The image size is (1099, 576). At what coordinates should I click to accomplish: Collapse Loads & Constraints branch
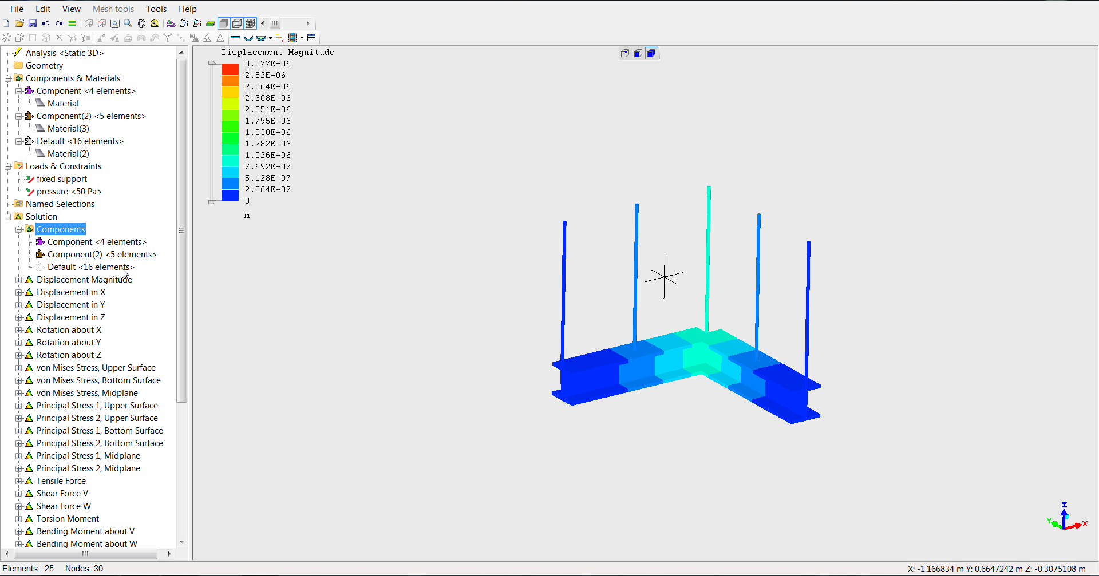coord(7,166)
